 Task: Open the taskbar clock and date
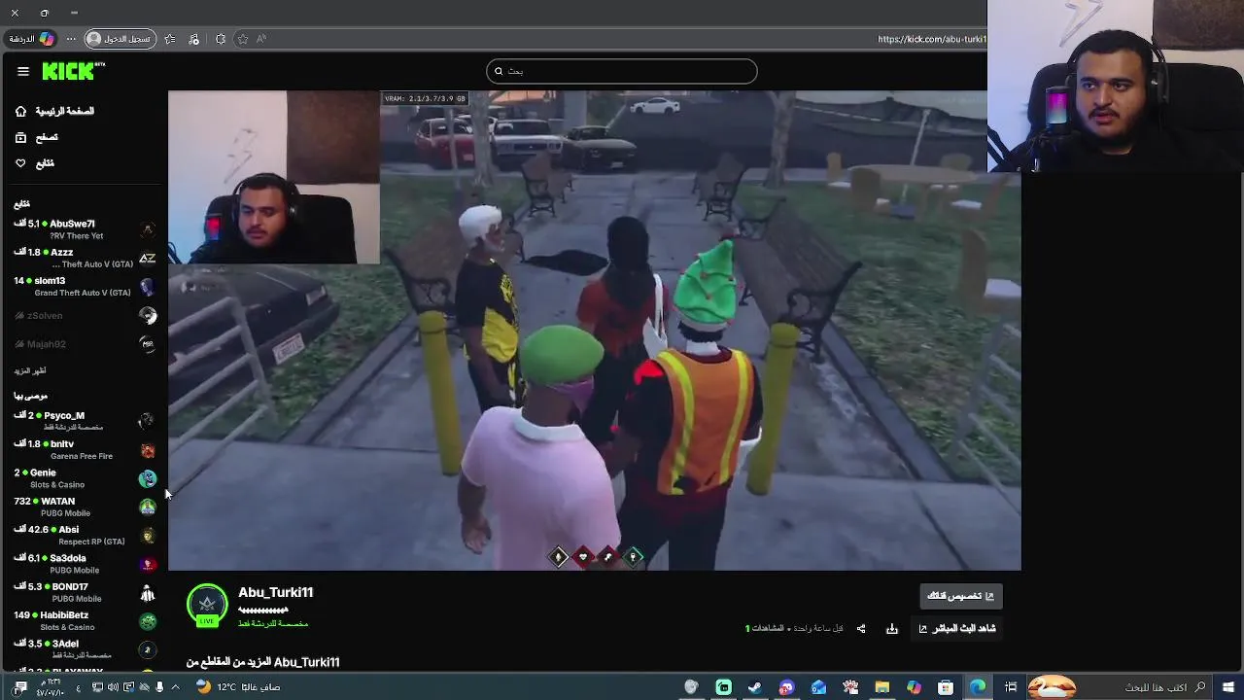pyautogui.click(x=50, y=686)
